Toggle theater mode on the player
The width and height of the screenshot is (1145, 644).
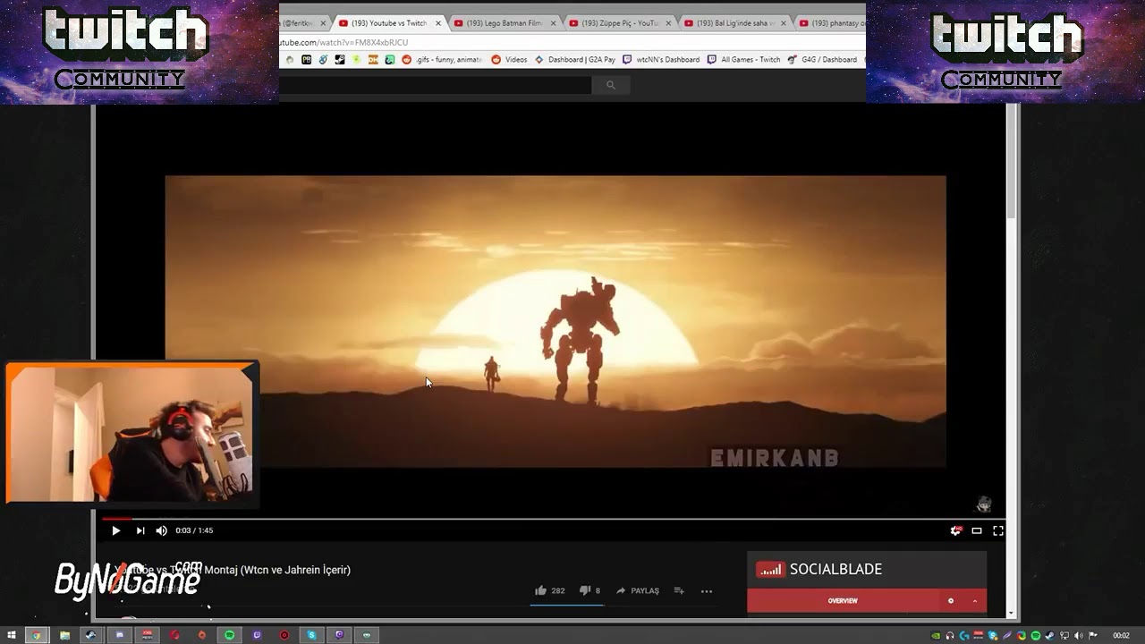977,530
